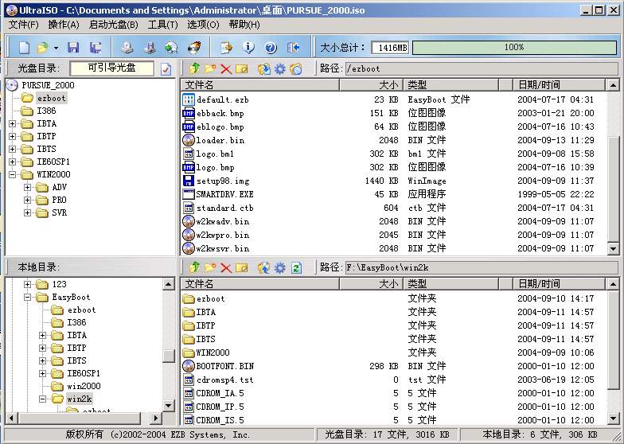Click the 1416MB total size box
This screenshot has height=444, width=624.
pyautogui.click(x=390, y=48)
